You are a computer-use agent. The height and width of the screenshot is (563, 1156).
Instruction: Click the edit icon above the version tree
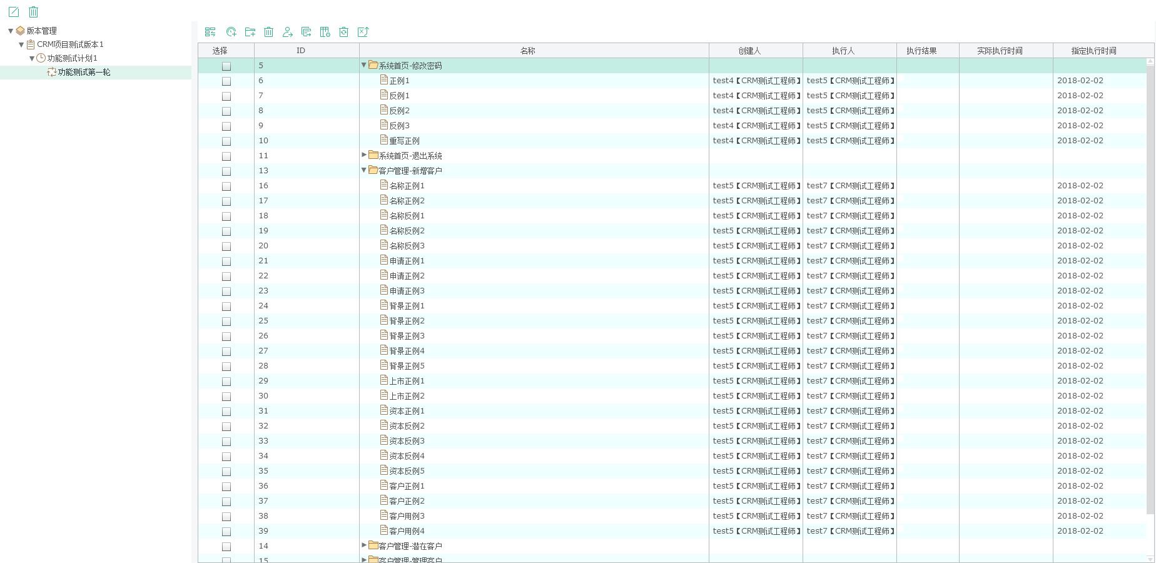pyautogui.click(x=14, y=12)
